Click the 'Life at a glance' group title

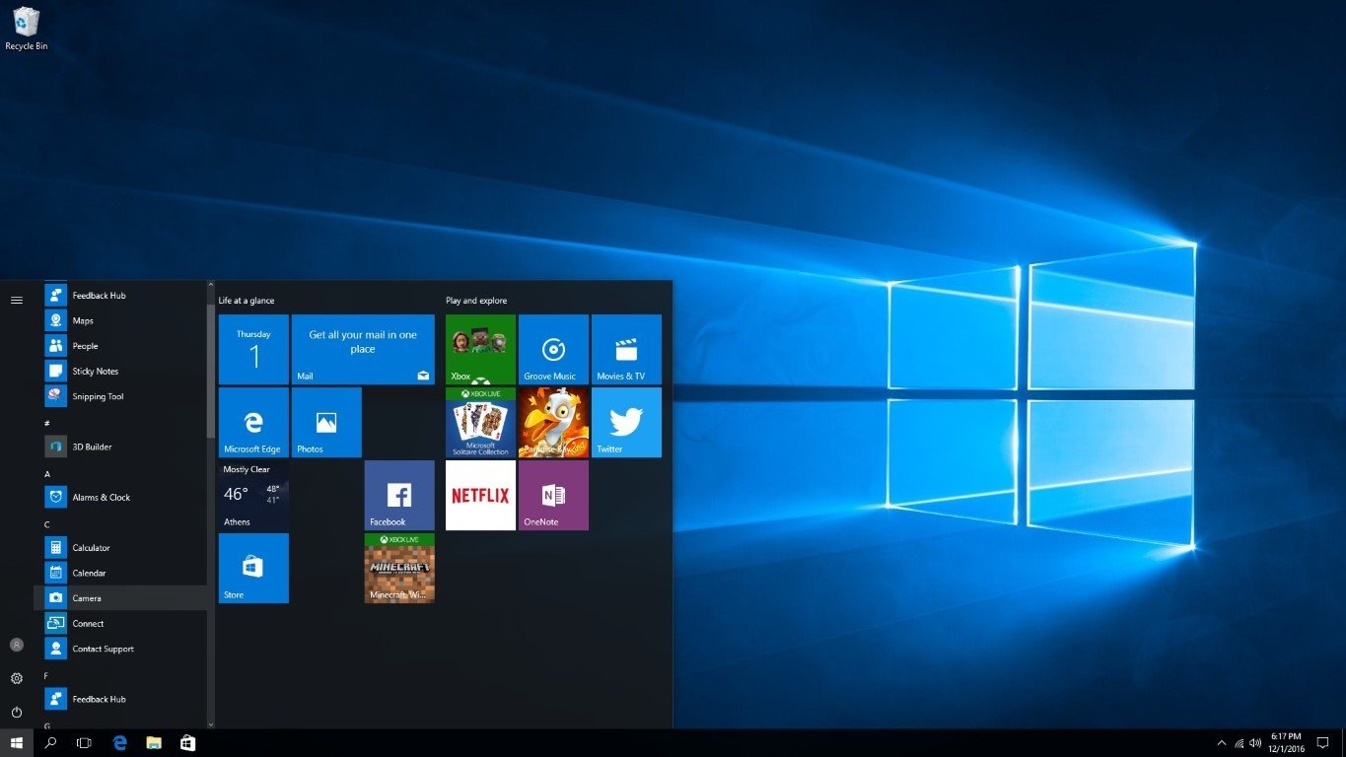click(x=247, y=300)
